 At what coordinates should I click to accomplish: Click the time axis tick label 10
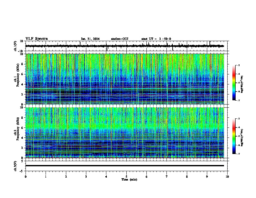[x=227, y=177]
